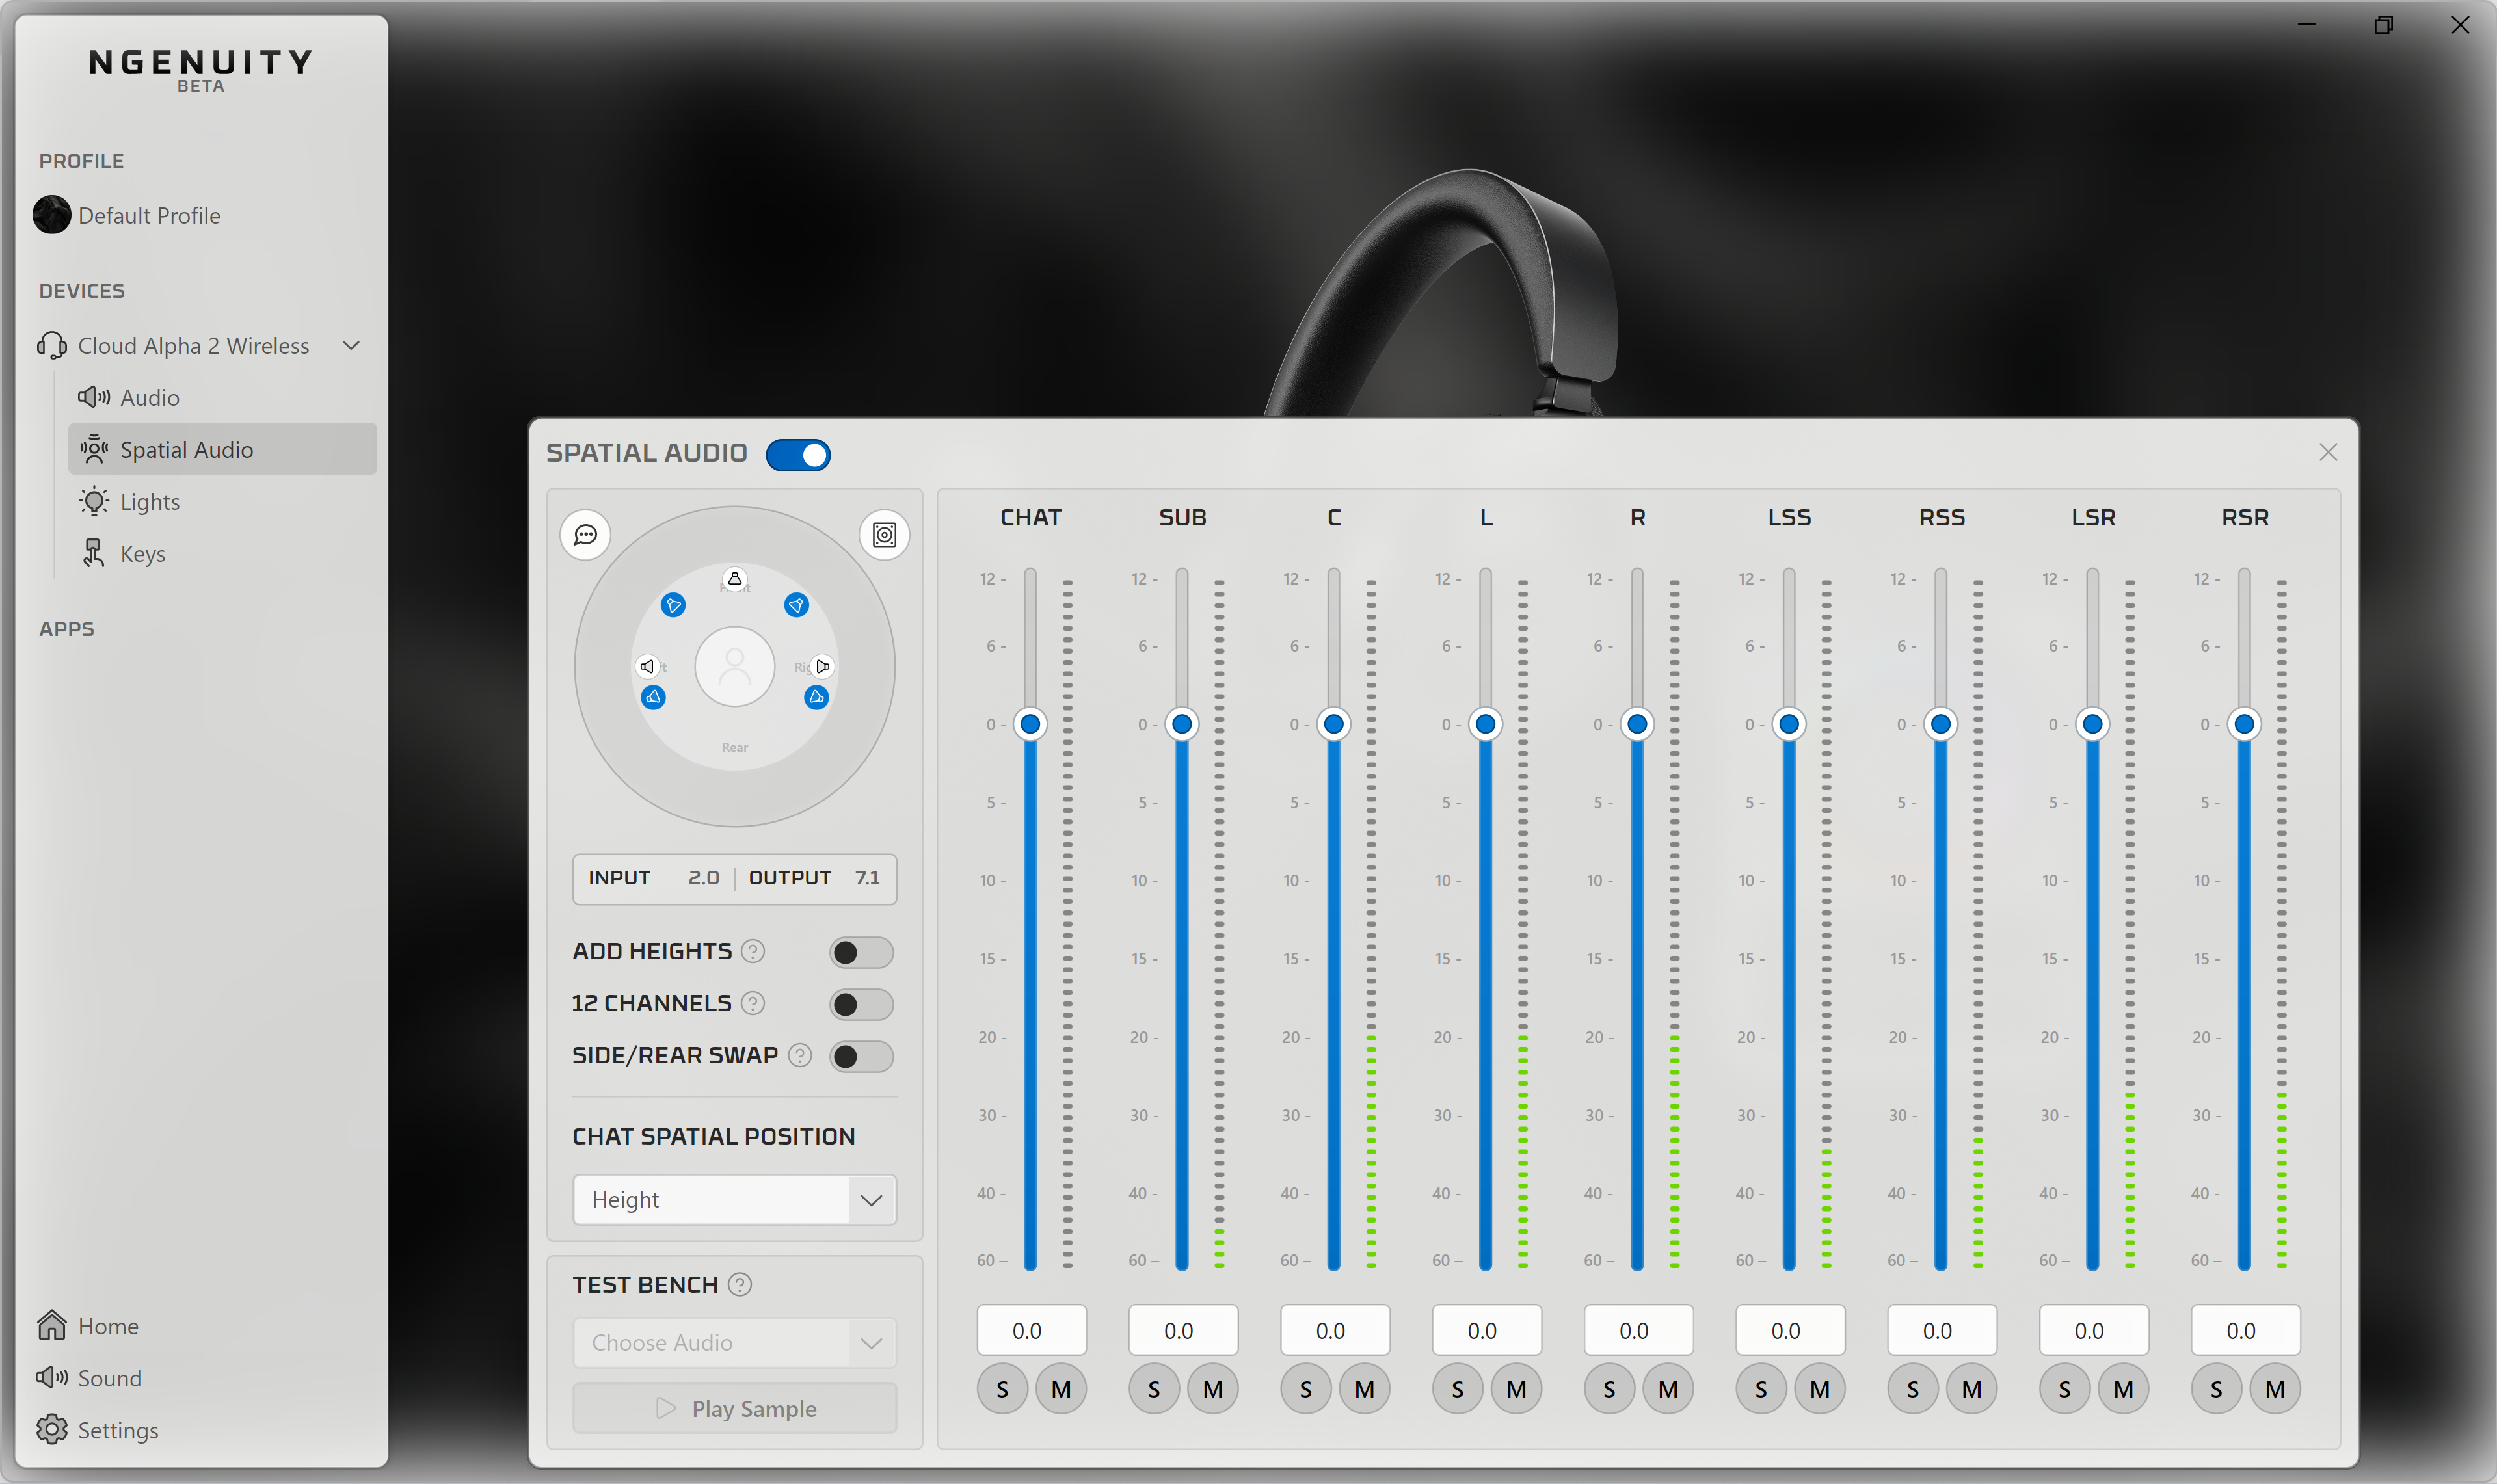Select Spatial Audio in sidebar

click(222, 449)
